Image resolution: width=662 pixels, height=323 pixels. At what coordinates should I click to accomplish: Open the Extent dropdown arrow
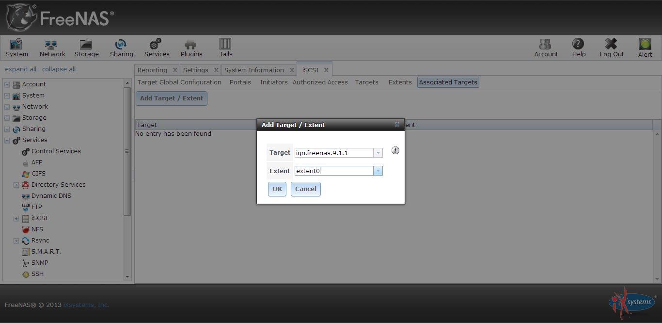pyautogui.click(x=378, y=171)
